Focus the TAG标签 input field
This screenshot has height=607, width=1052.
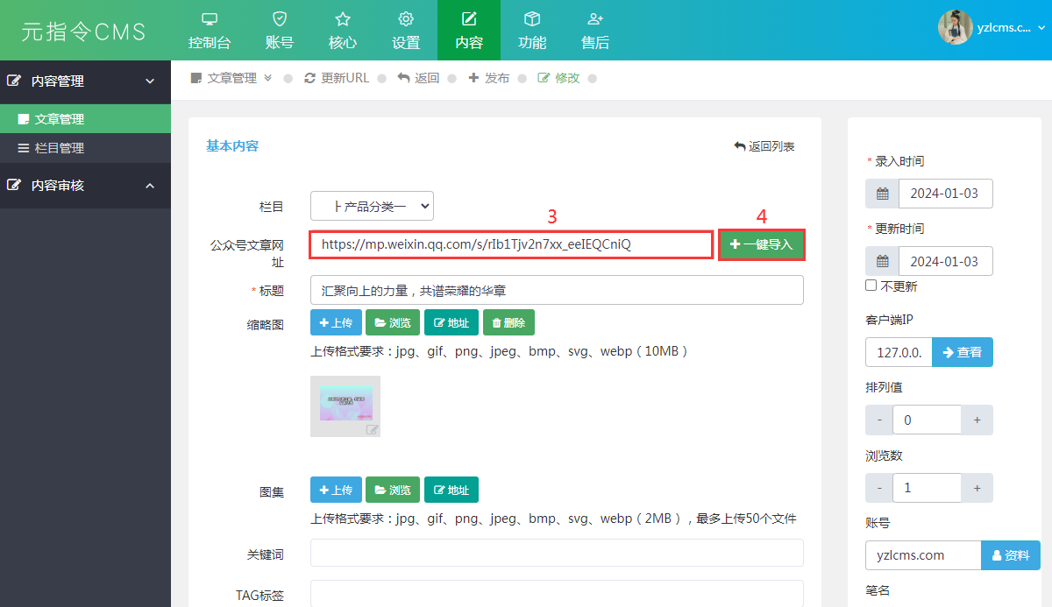(x=557, y=593)
